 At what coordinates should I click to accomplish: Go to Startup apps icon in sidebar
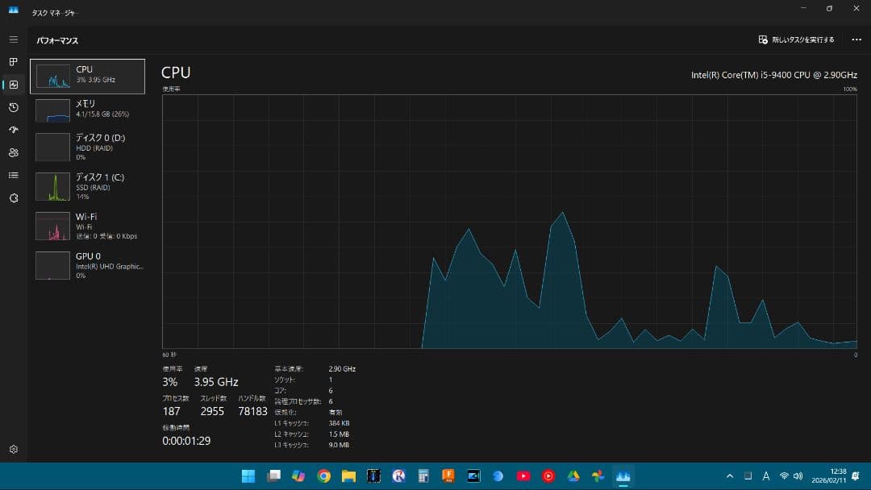tap(13, 130)
